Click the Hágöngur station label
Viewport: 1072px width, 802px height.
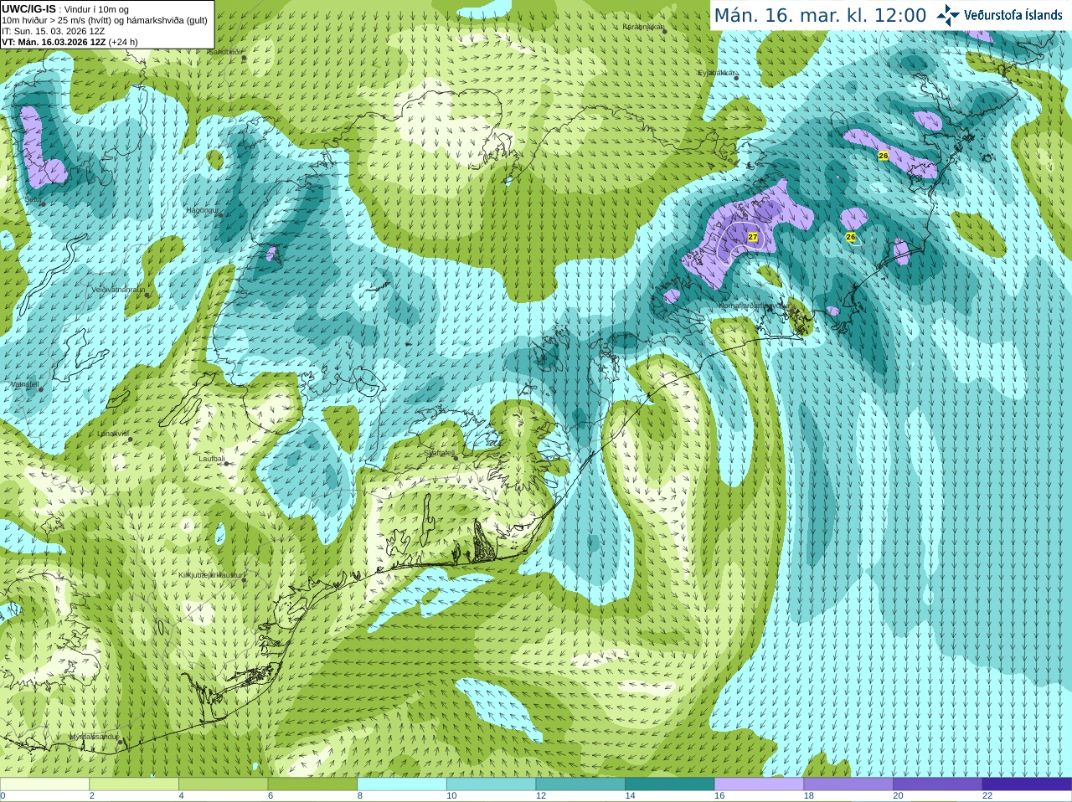202,210
